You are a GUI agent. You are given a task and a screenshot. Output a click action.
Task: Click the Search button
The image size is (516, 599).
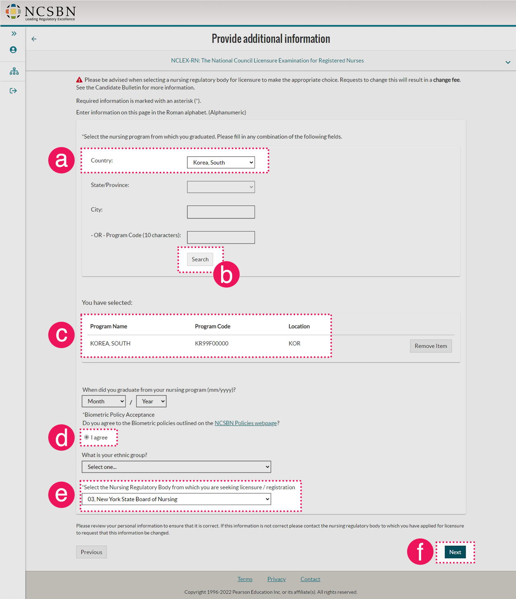point(200,259)
